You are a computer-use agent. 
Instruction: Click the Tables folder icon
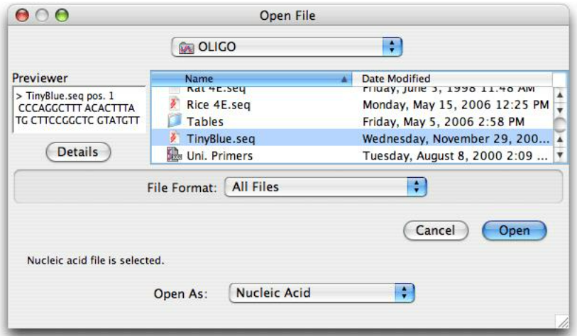tap(175, 121)
